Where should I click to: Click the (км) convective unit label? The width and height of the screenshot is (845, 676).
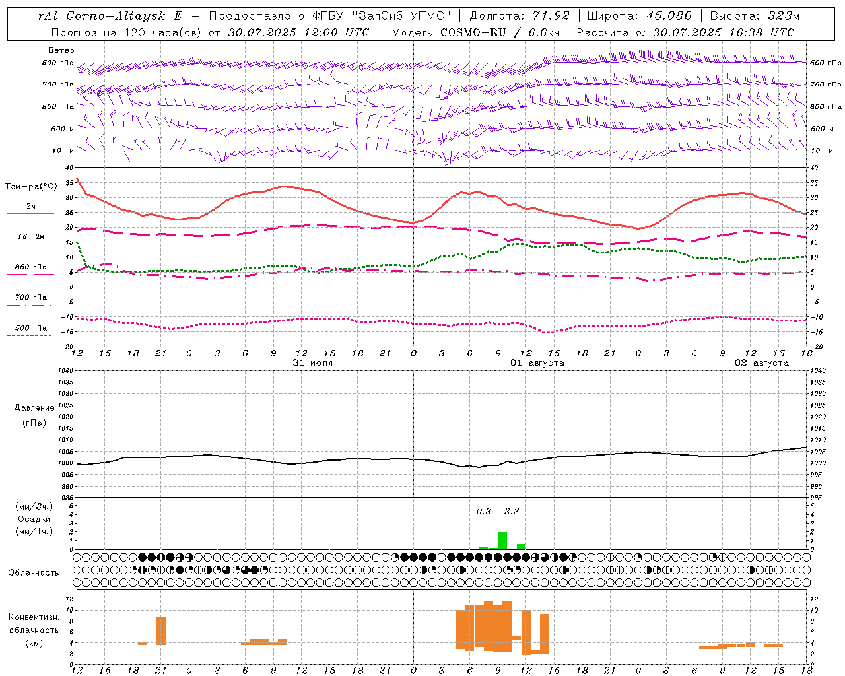(x=34, y=643)
